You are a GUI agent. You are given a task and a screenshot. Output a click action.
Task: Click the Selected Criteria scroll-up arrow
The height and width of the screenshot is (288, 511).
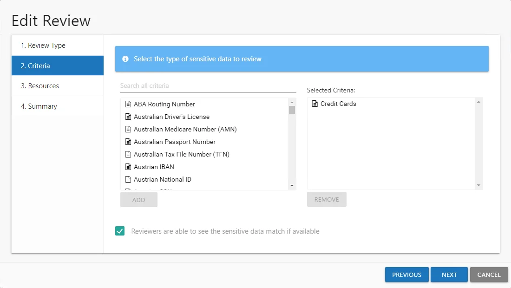pos(479,102)
